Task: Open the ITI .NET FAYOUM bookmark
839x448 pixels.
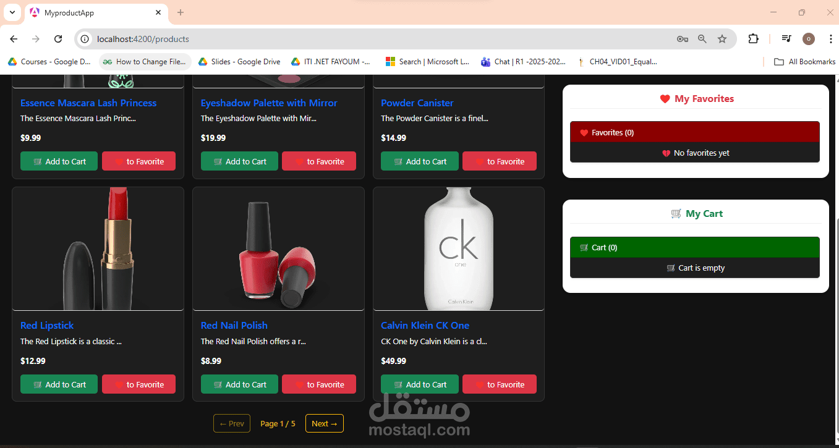Action: pos(331,62)
